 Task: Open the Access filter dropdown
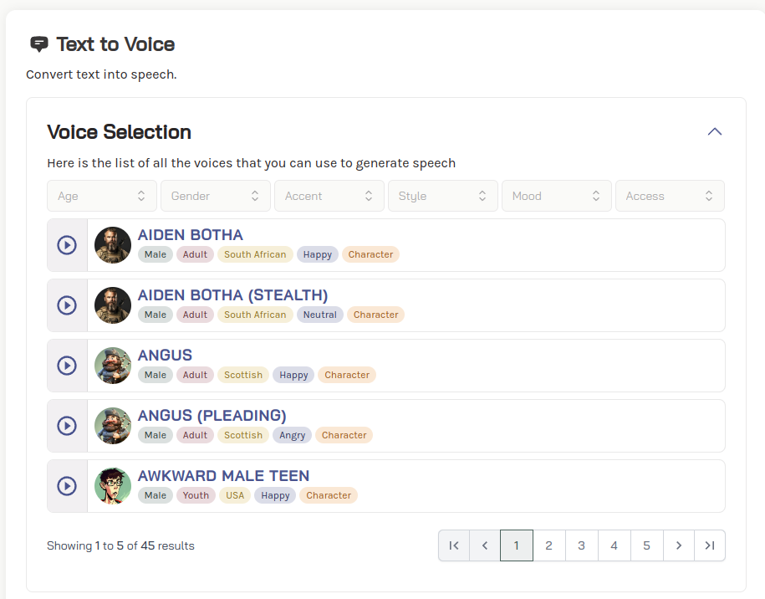[x=670, y=196]
